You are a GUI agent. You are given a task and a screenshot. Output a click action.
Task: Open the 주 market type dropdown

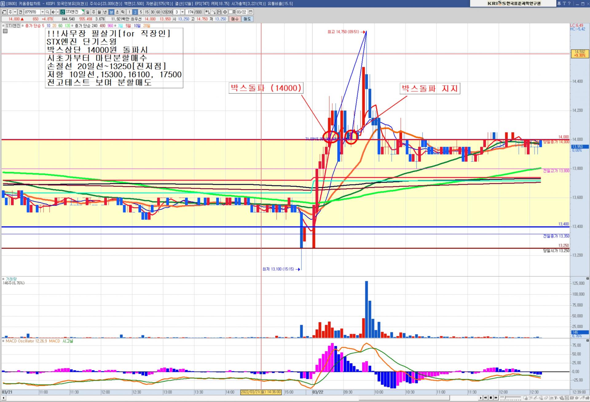[x=15, y=12]
